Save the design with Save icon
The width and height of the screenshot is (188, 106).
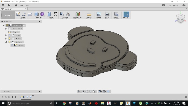16,5
